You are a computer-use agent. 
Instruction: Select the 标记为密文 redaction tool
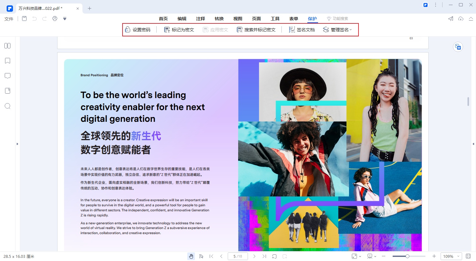coord(178,29)
